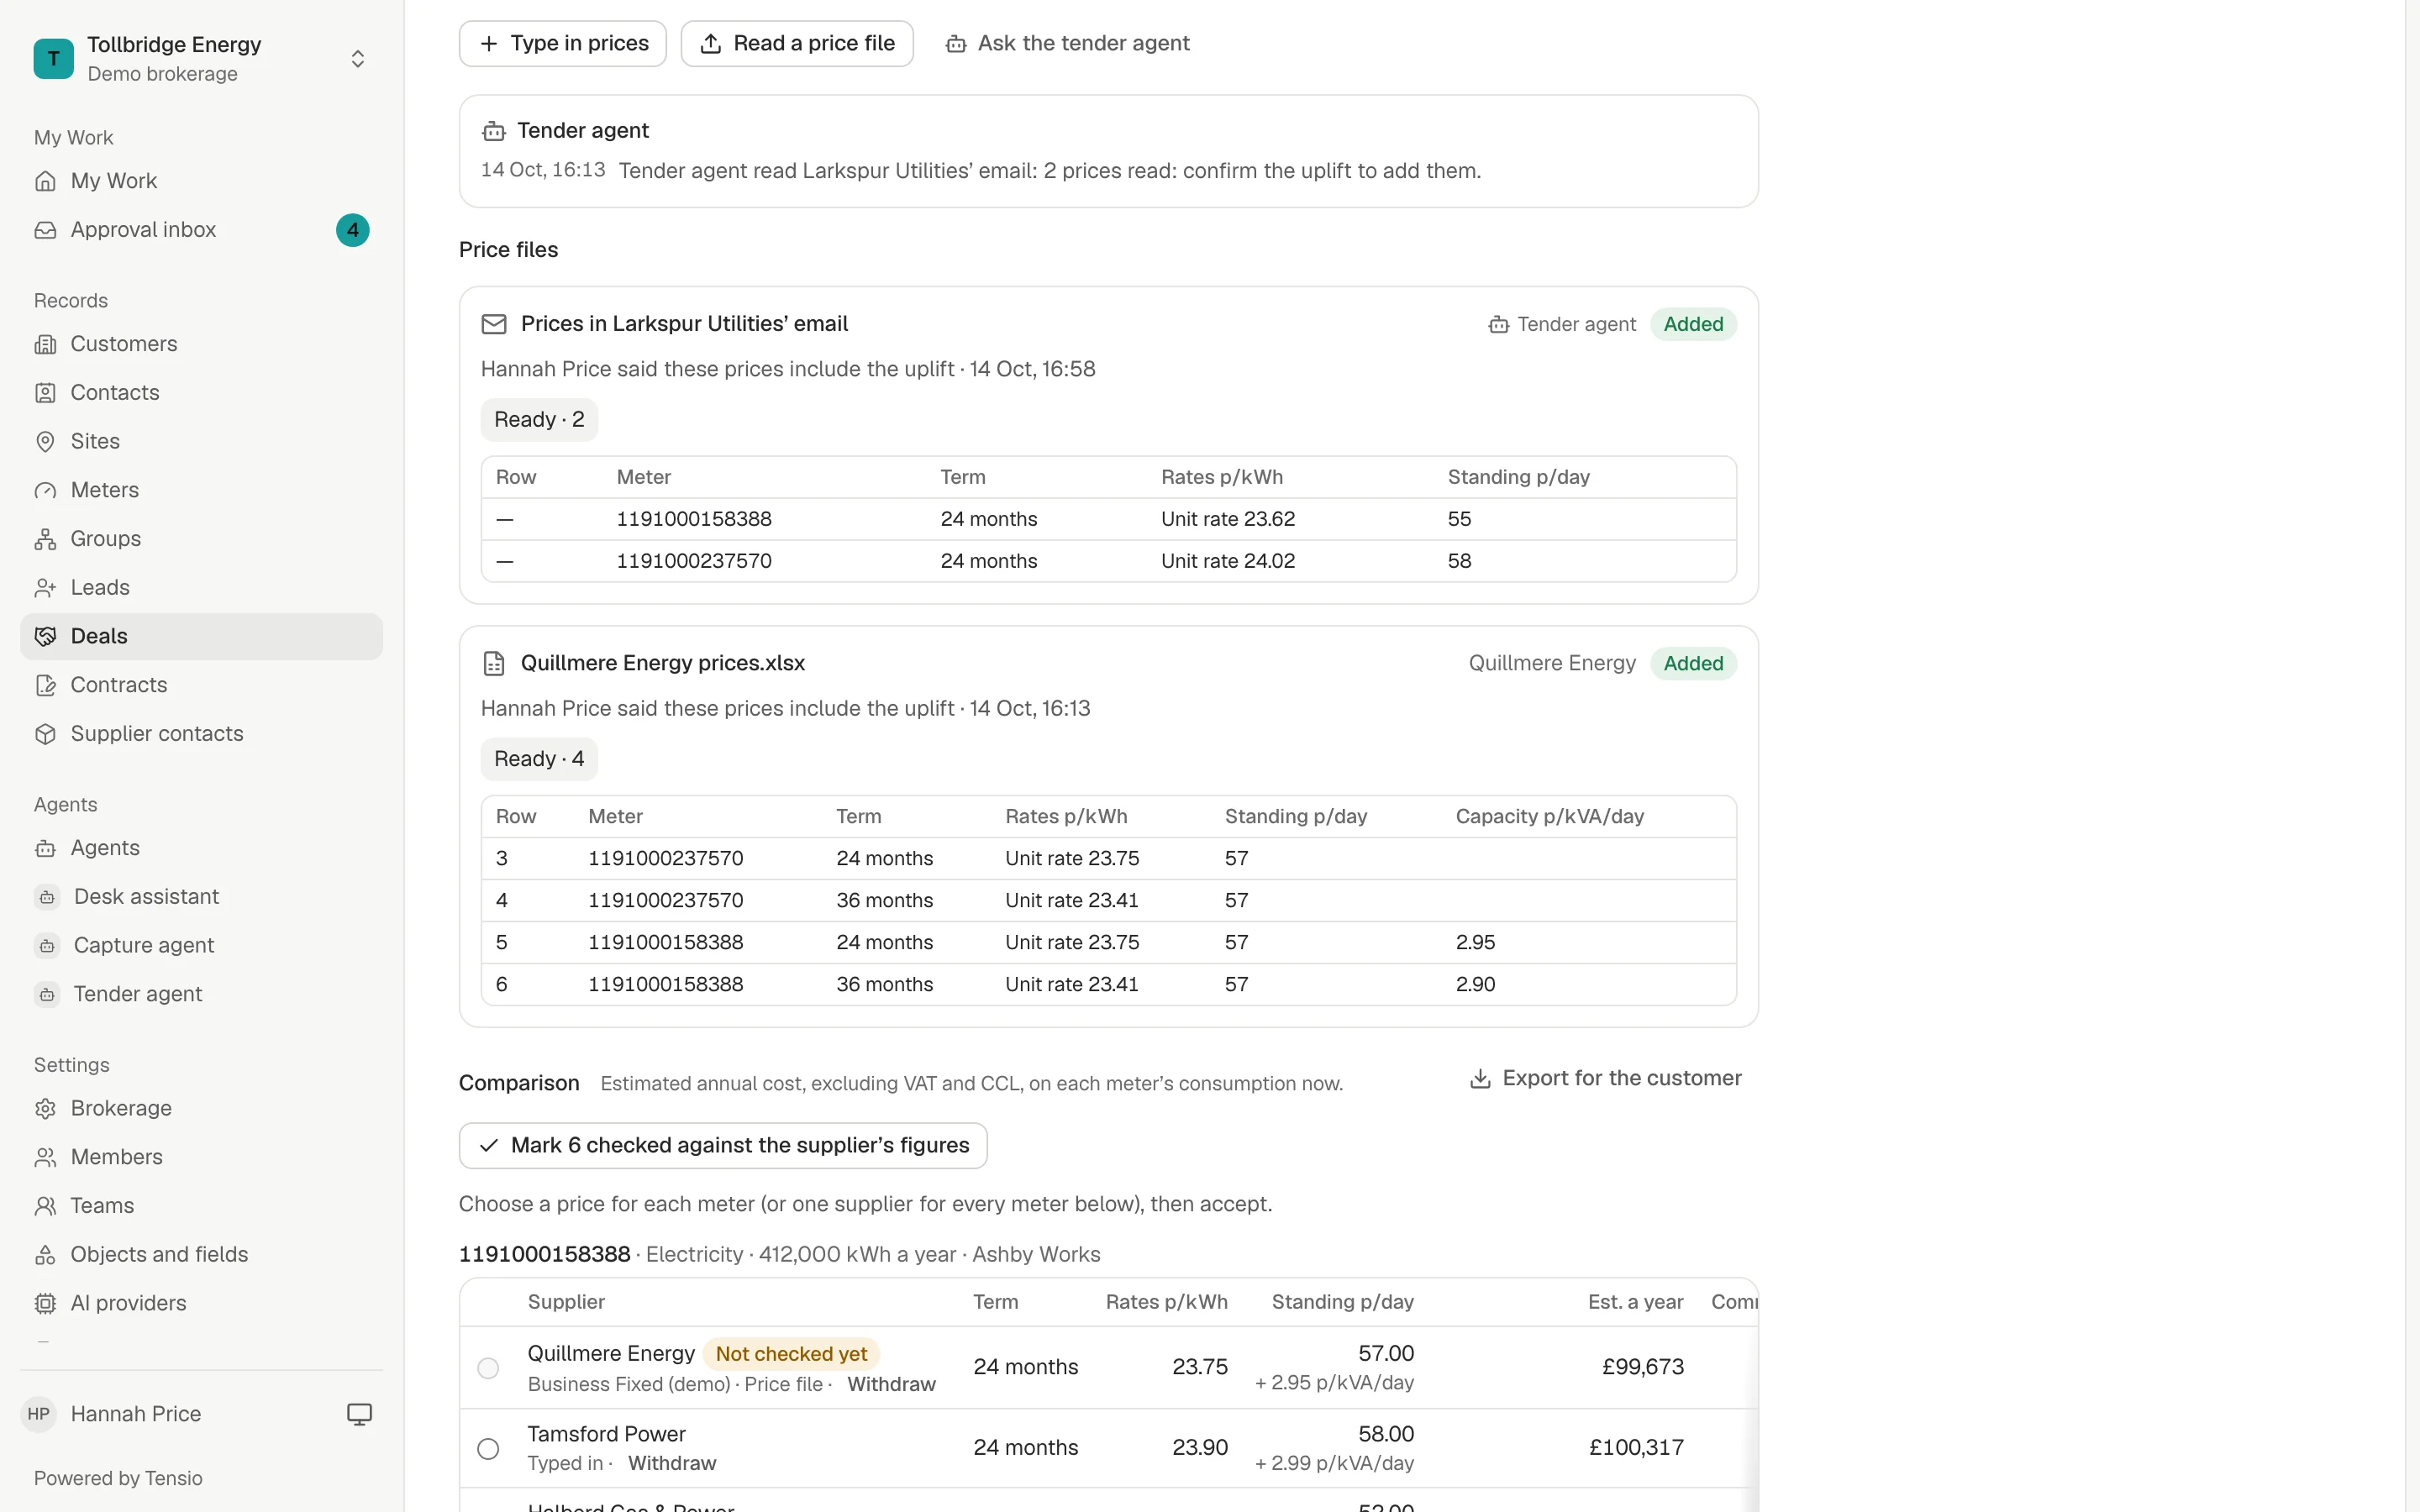Image resolution: width=2420 pixels, height=1512 pixels.
Task: Click the Tender agent log entry text
Action: pyautogui.click(x=1050, y=171)
